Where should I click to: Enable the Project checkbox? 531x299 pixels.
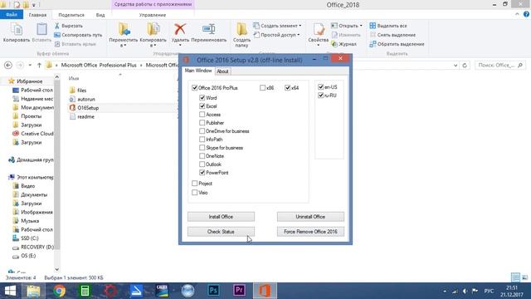point(194,184)
